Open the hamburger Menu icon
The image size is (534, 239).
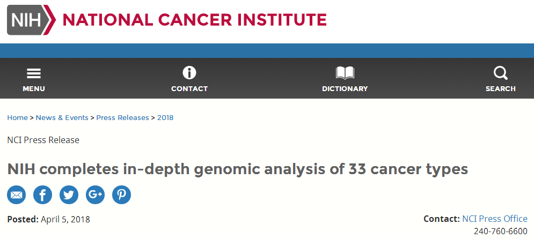[34, 73]
